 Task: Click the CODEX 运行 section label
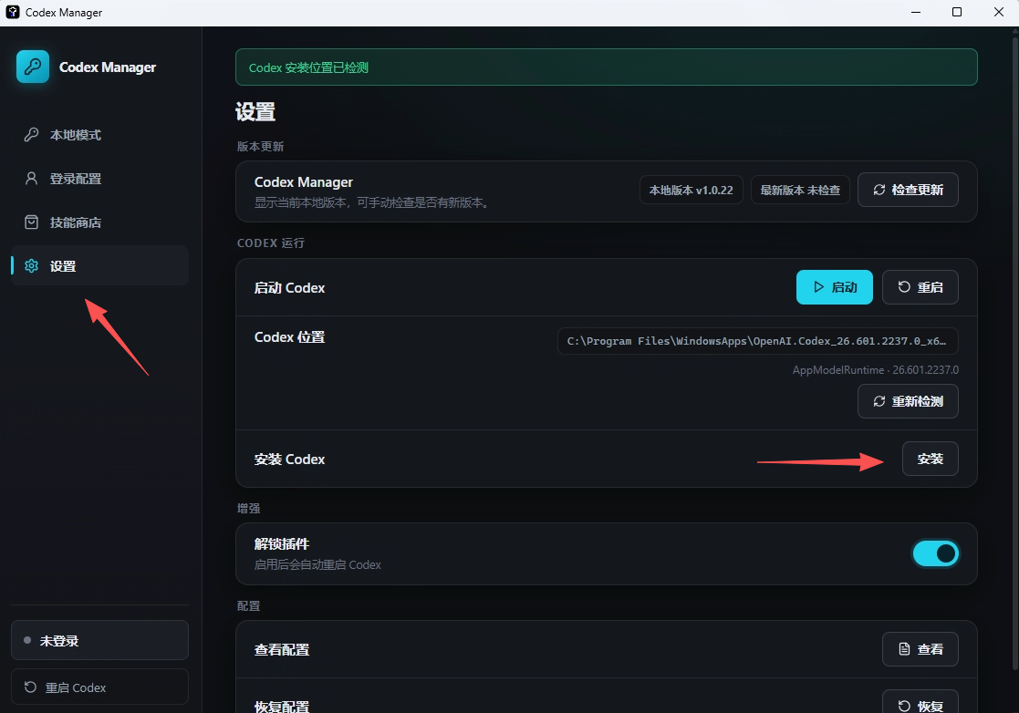[270, 243]
